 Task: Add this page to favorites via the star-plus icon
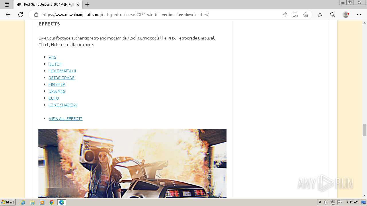pos(305,15)
